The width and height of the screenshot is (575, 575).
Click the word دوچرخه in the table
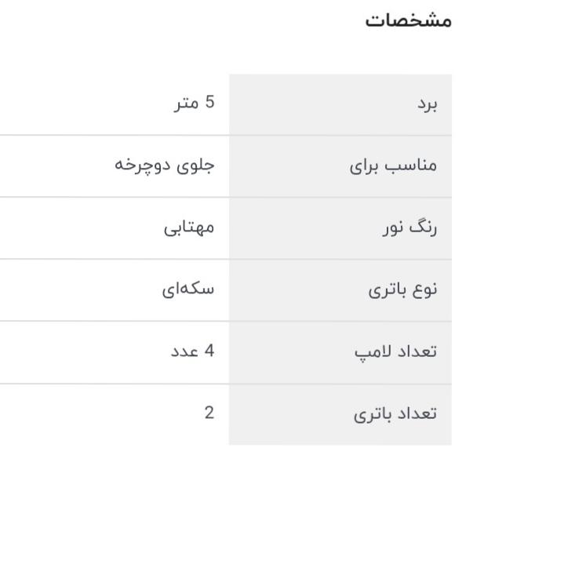143,165
